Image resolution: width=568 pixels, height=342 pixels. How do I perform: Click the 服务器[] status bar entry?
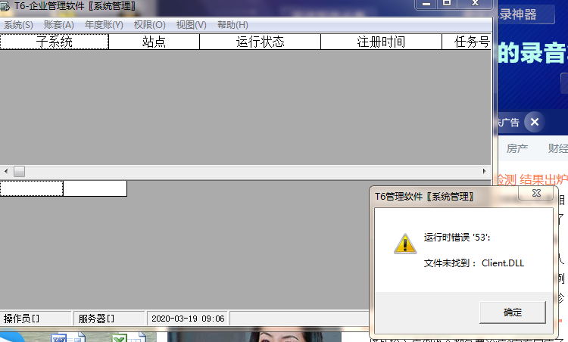(109, 319)
